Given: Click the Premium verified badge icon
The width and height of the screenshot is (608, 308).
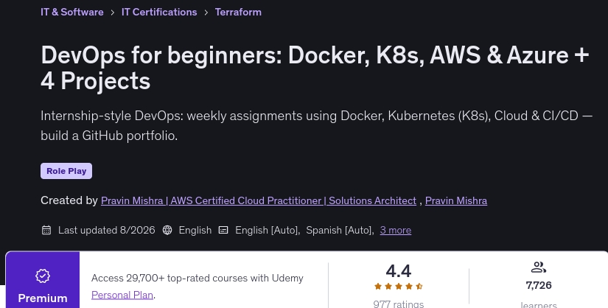Looking at the screenshot, I should pyautogui.click(x=43, y=276).
